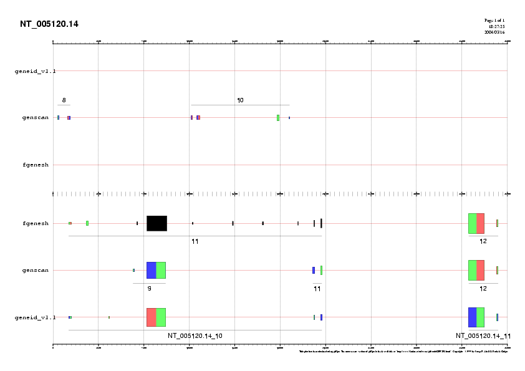This screenshot has width=525, height=371.
Task: Click the NT_005120.14 title heading
Action: [x=49, y=24]
